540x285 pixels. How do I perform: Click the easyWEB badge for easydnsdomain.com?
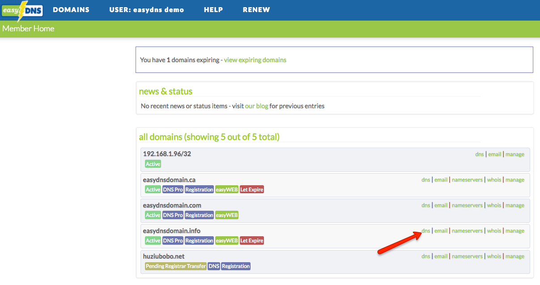coord(227,215)
